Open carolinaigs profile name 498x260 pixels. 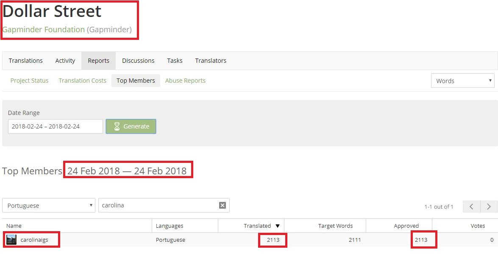pyautogui.click(x=34, y=240)
